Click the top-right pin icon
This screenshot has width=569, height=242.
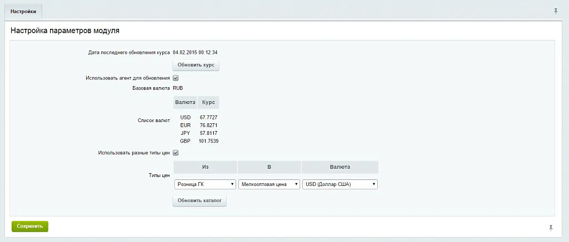pos(556,11)
